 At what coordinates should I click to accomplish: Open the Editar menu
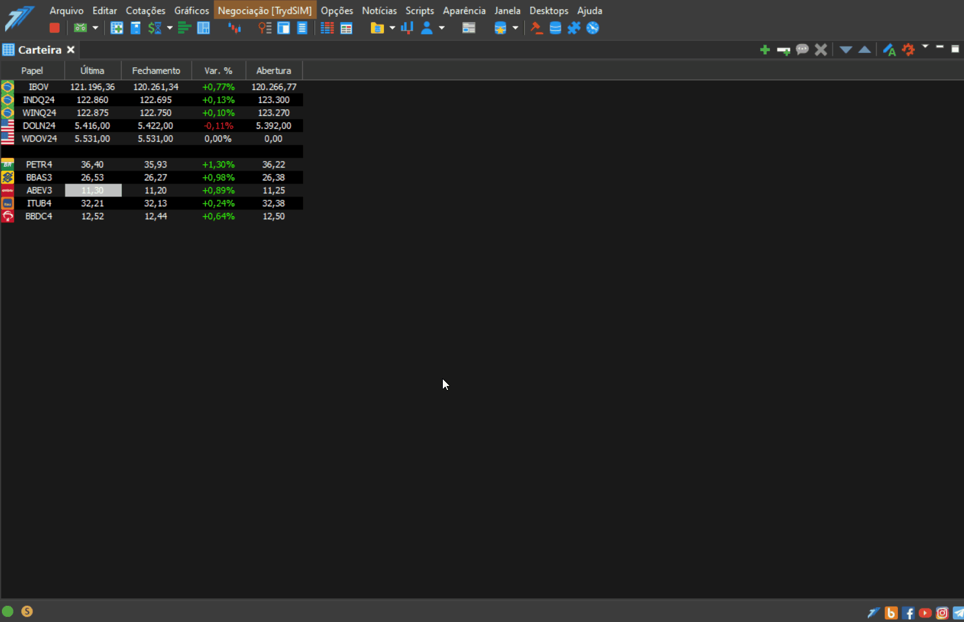click(105, 10)
